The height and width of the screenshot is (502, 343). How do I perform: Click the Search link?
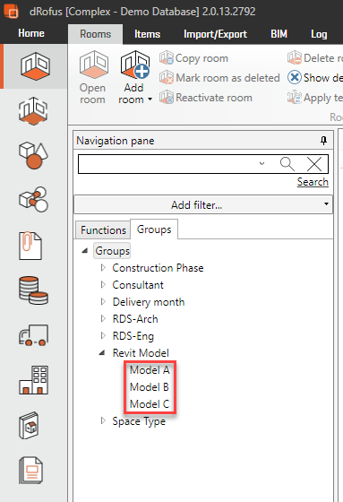coord(313,182)
